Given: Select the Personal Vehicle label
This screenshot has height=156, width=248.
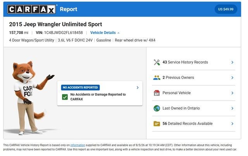Looking at the screenshot, I should (177, 93).
